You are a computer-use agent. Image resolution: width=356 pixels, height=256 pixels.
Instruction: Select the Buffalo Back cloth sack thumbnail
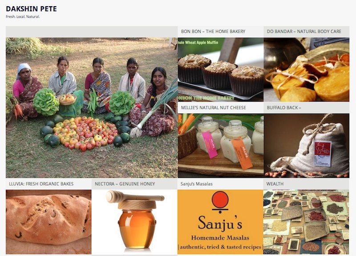(x=306, y=146)
